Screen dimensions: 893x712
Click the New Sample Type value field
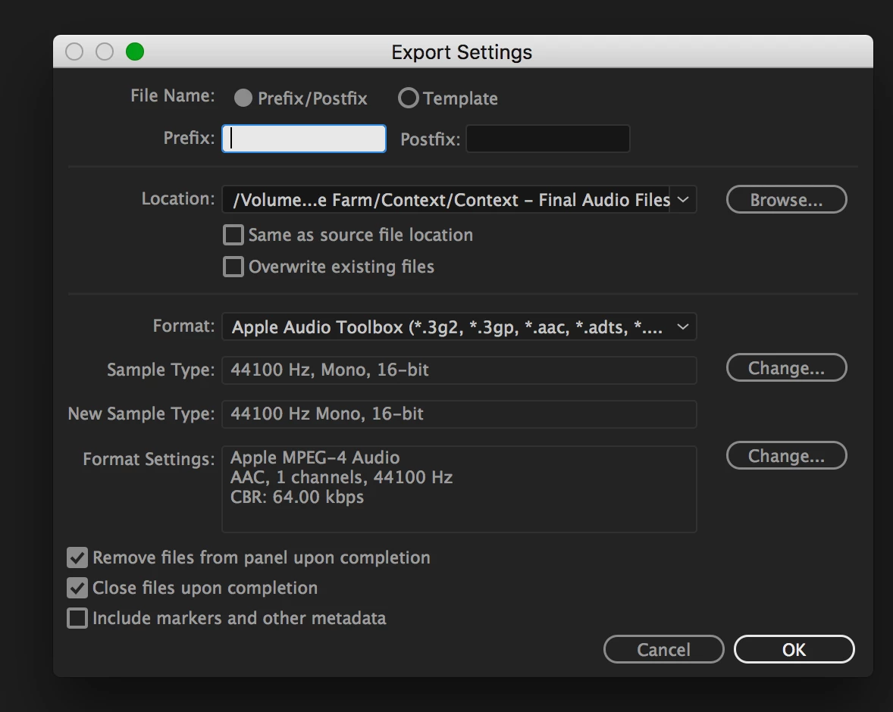(x=459, y=414)
